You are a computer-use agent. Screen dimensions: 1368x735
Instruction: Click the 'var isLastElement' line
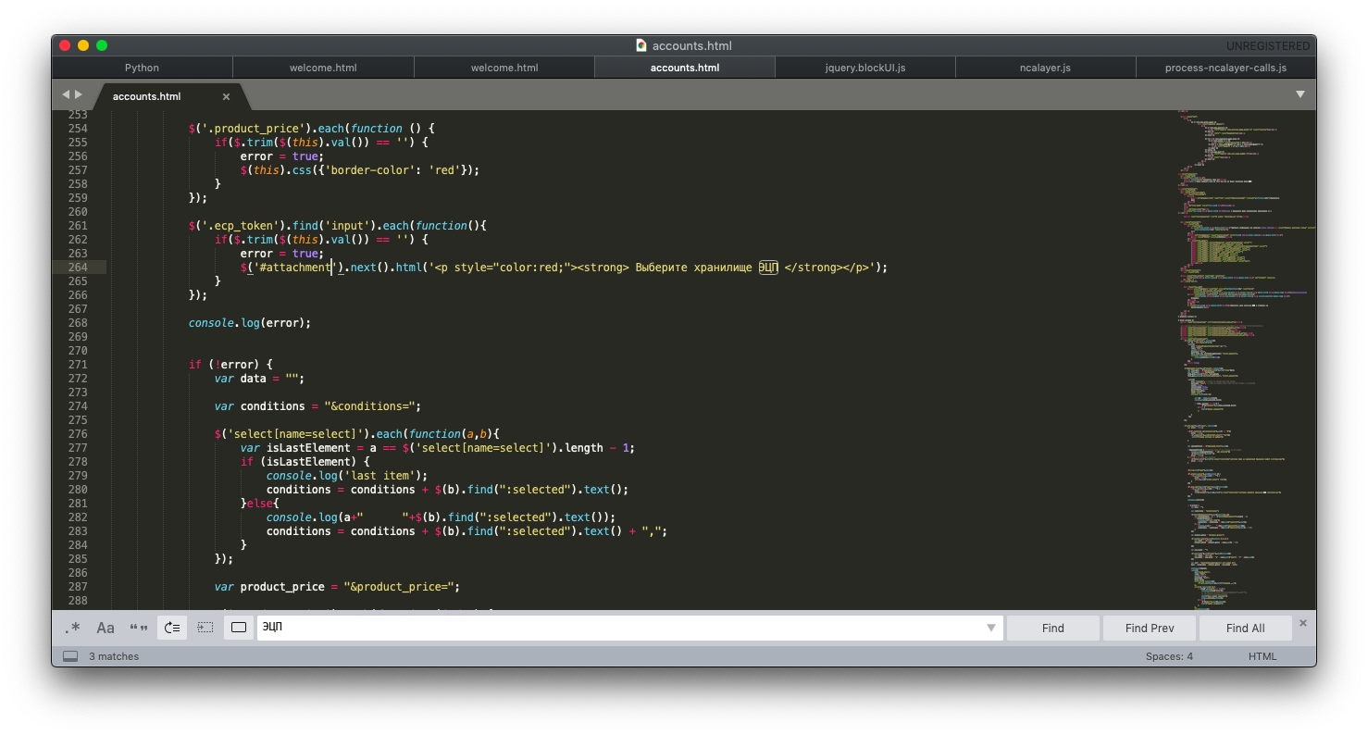pyautogui.click(x=438, y=448)
